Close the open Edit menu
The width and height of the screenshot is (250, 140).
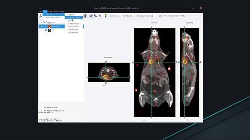pyautogui.click(x=45, y=12)
